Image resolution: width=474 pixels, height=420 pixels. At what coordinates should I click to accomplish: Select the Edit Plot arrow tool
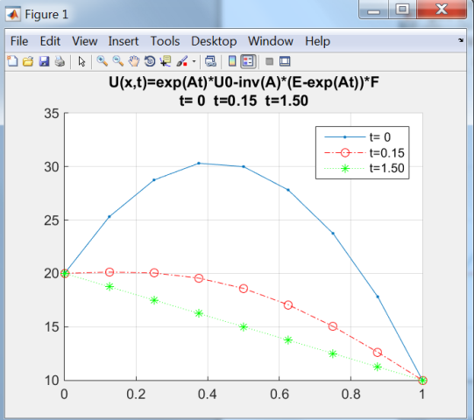tap(81, 61)
